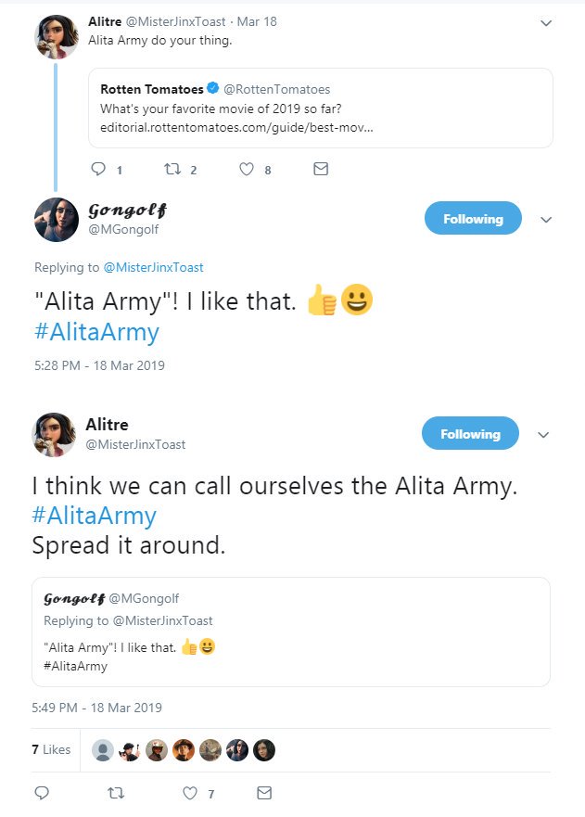View the list of 7 Likes
Image resolution: width=585 pixels, height=817 pixels.
[51, 749]
